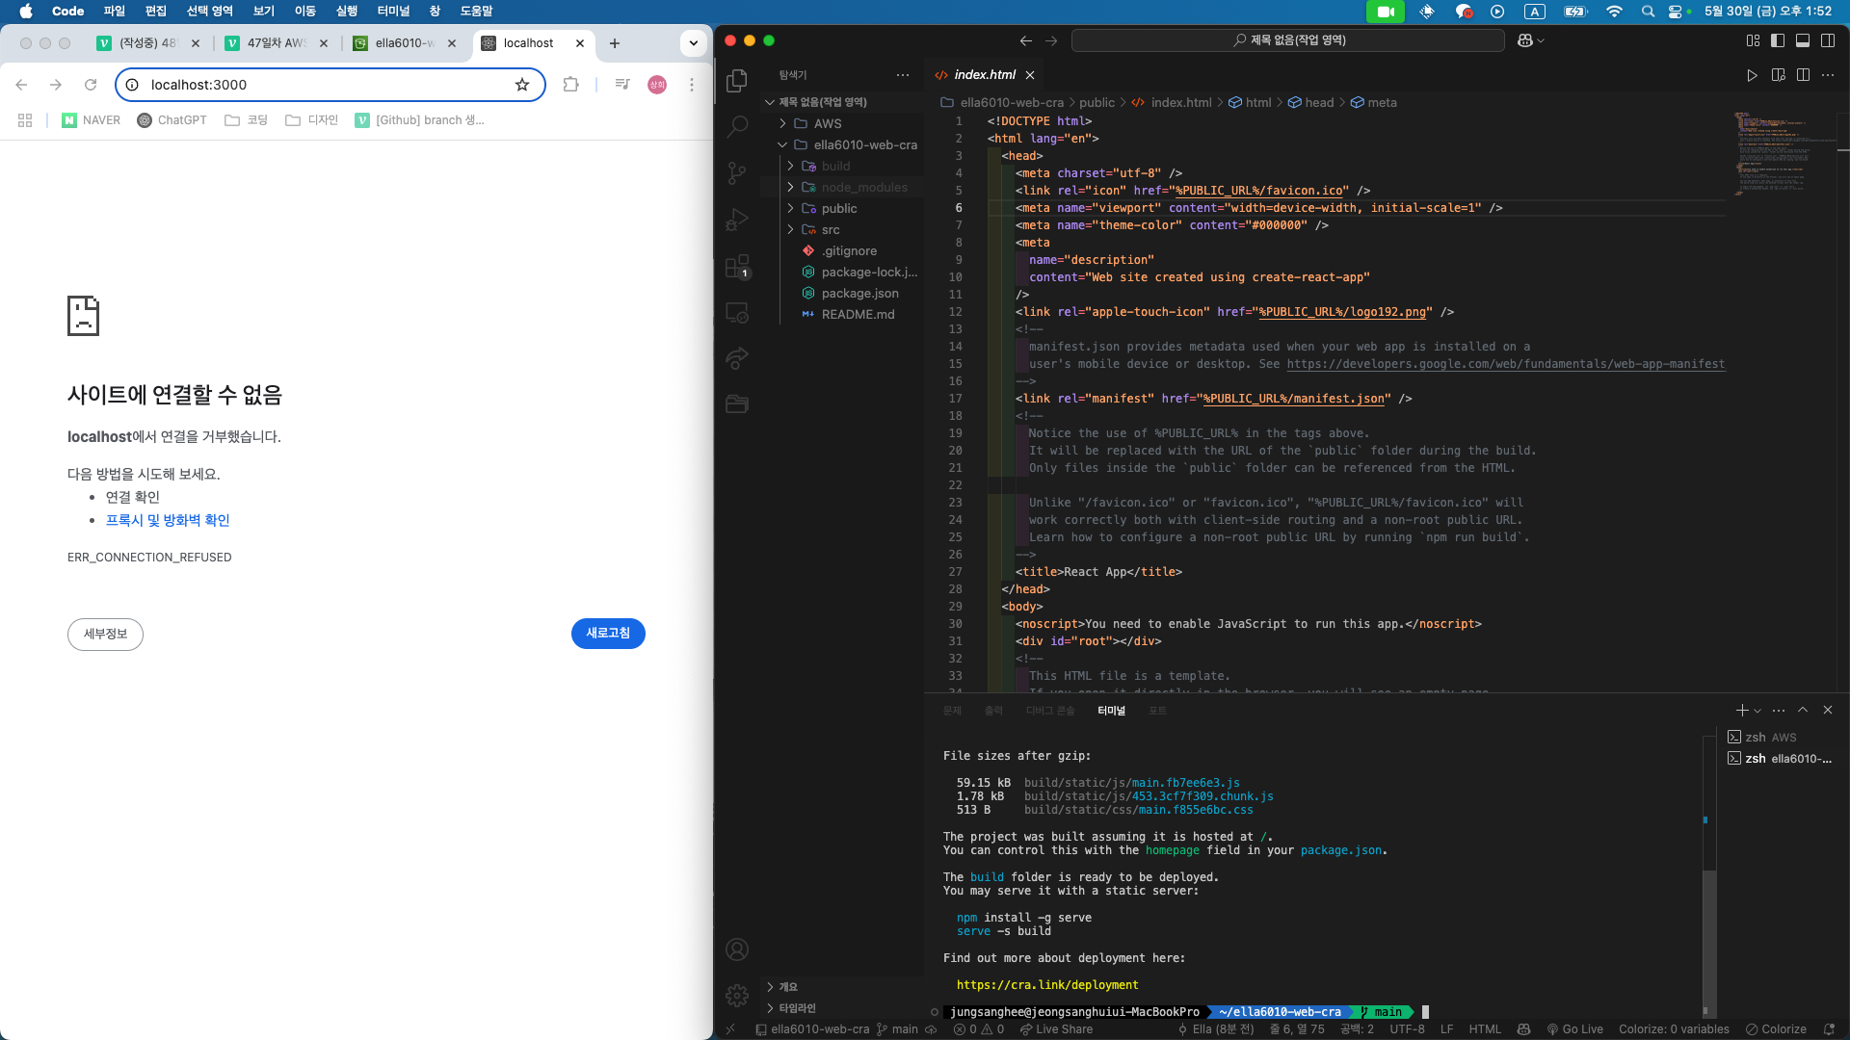Viewport: 1850px width, 1040px height.
Task: Go back in VS Code navigation history
Action: [x=1026, y=40]
